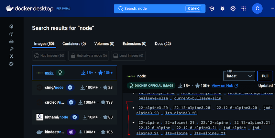Open Volumes view in sidebar
Image resolution: width=275 pixels, height=138 pixels.
[11, 41]
